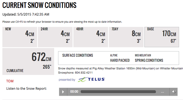Viewport: 183px width, 100px height.
Task: Open the TOM link
Action: [x=10, y=81]
